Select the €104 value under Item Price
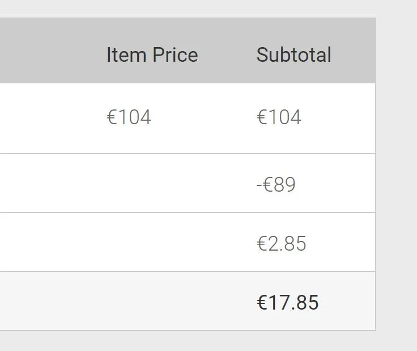The width and height of the screenshot is (417, 351). coord(129,117)
